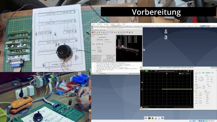Click the trigger level knob in oscilloscope
This screenshot has height=122, width=217.
pyautogui.click(x=207, y=99)
